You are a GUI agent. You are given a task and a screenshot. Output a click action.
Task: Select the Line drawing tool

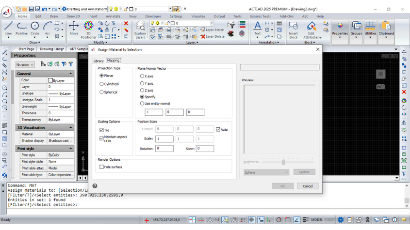(x=8, y=28)
